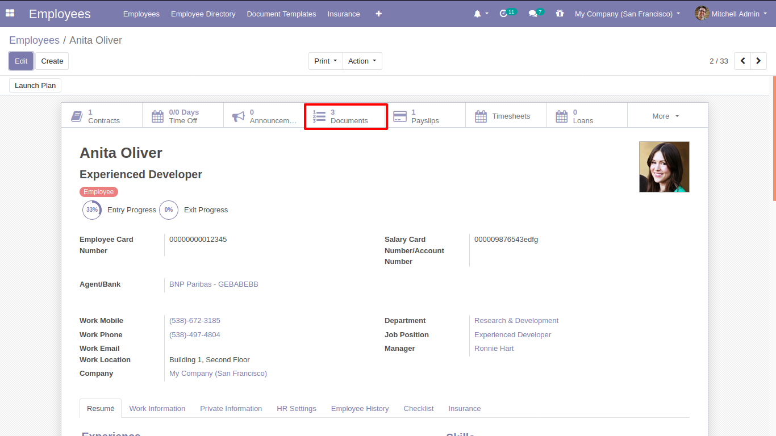Click the plus icon in top navbar
Screen dimensions: 776x436
pos(379,14)
